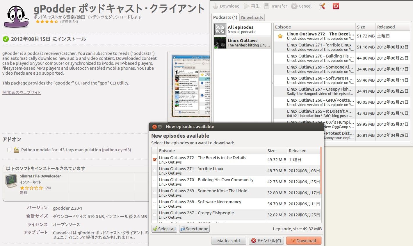Open the 開発者のウェブサイト developer website link
Image resolution: width=413 pixels, height=246 pixels.
pyautogui.click(x=22, y=92)
